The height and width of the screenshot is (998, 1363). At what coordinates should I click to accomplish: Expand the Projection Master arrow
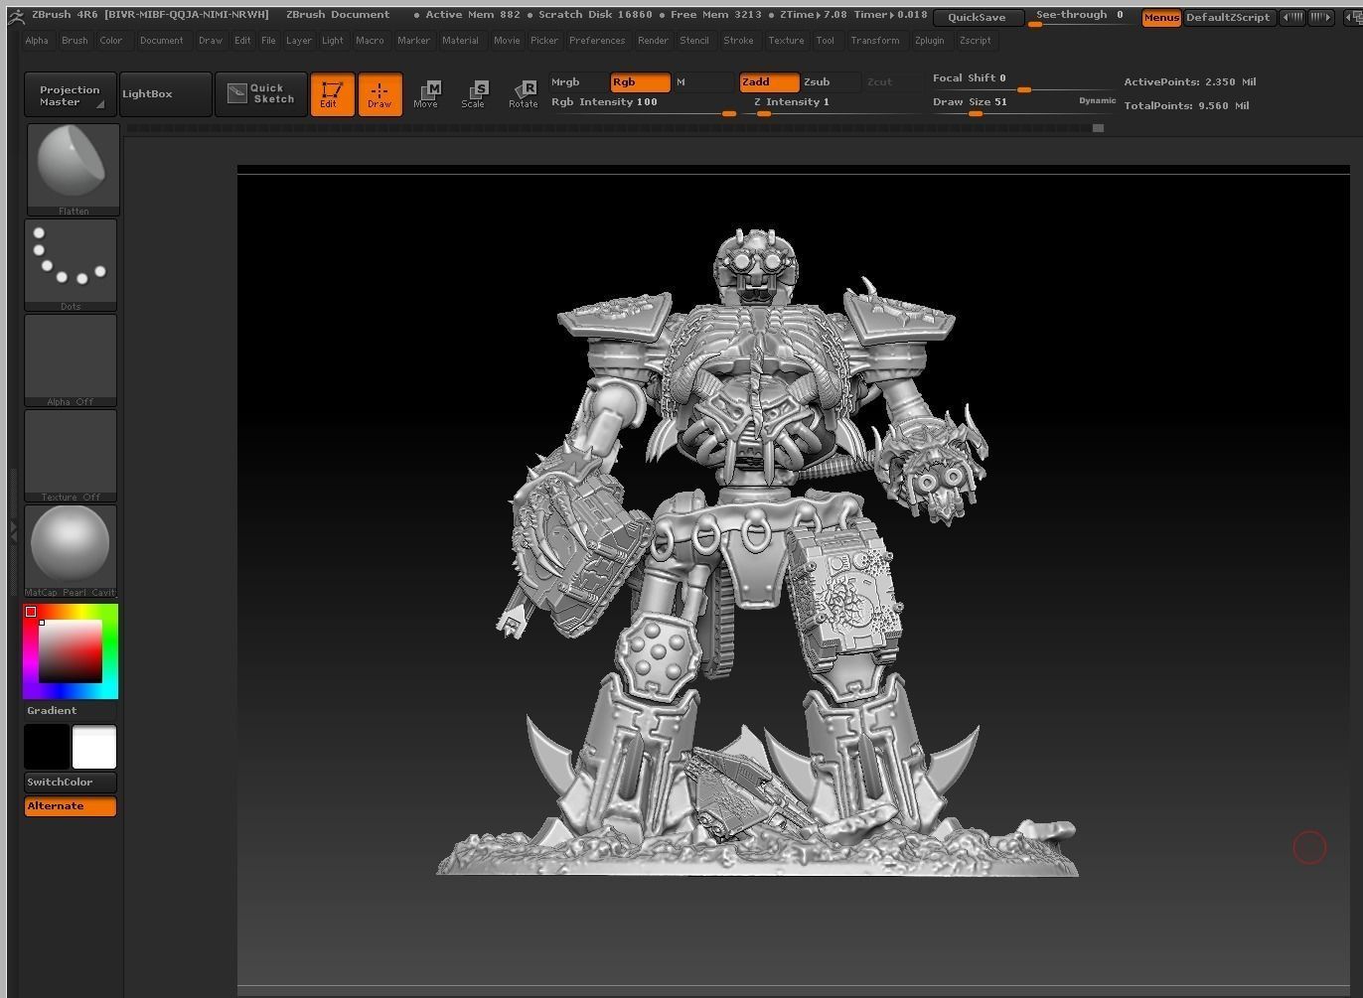point(100,104)
